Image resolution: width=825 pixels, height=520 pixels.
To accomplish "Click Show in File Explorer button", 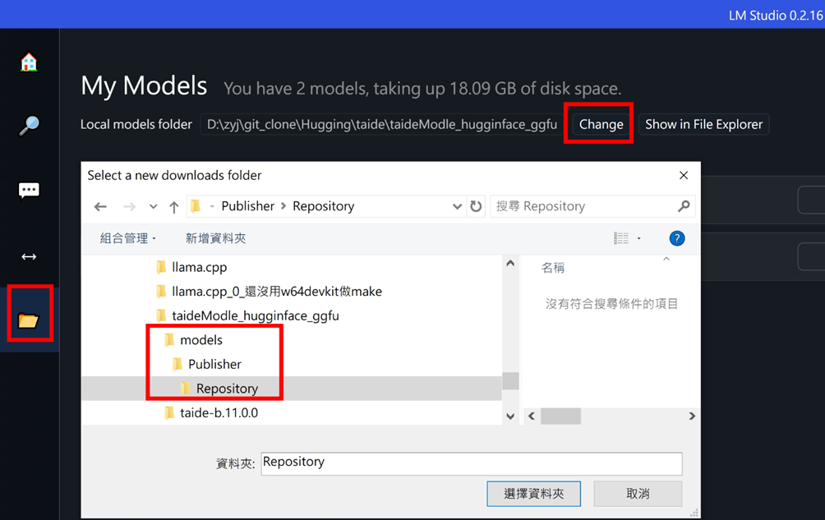I will [x=703, y=125].
